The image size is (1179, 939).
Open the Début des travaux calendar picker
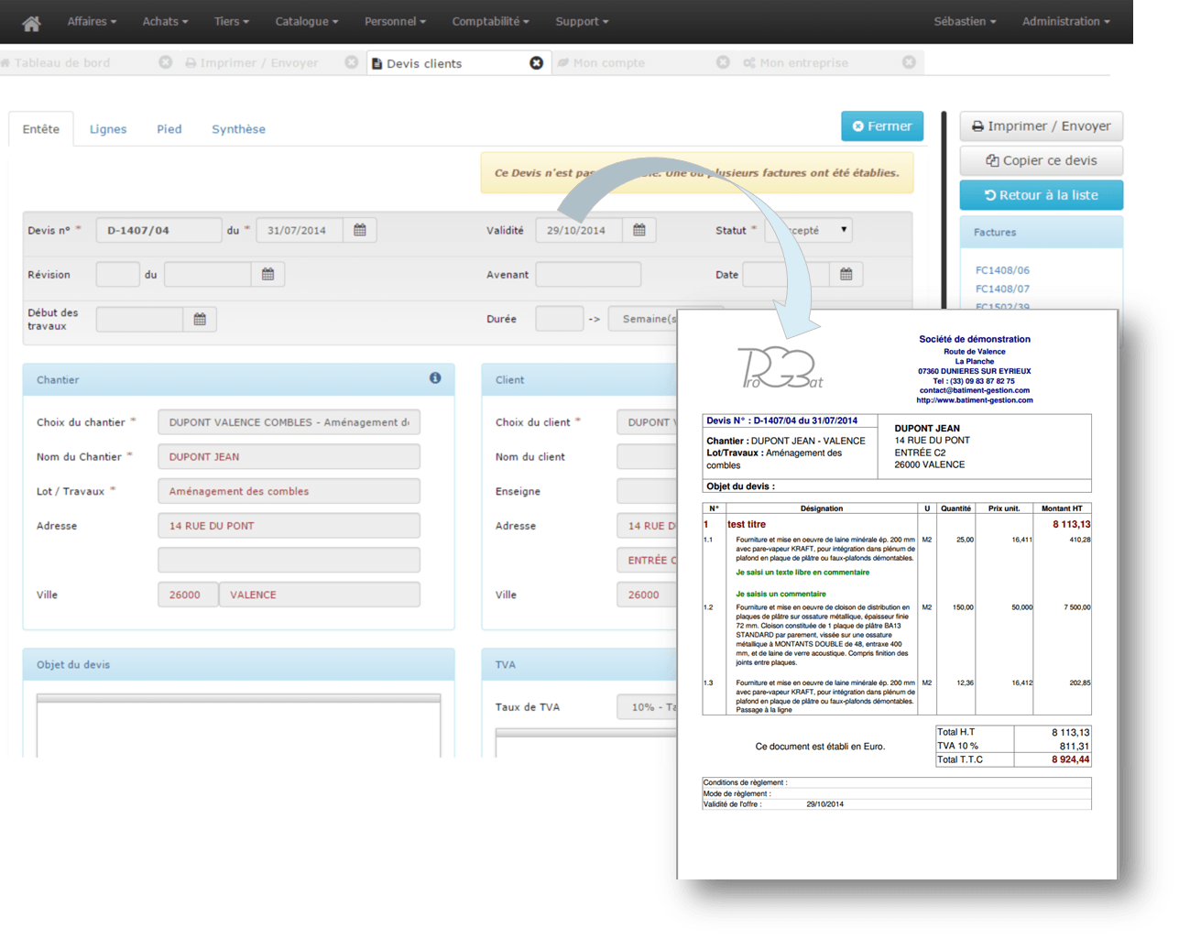199,319
